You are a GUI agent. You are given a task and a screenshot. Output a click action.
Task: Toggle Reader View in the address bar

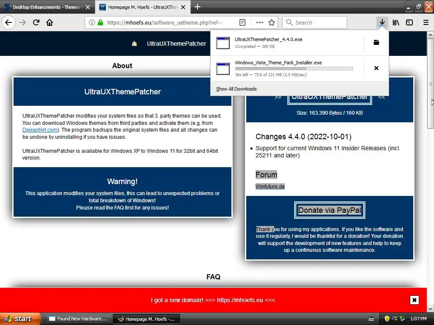(x=242, y=22)
